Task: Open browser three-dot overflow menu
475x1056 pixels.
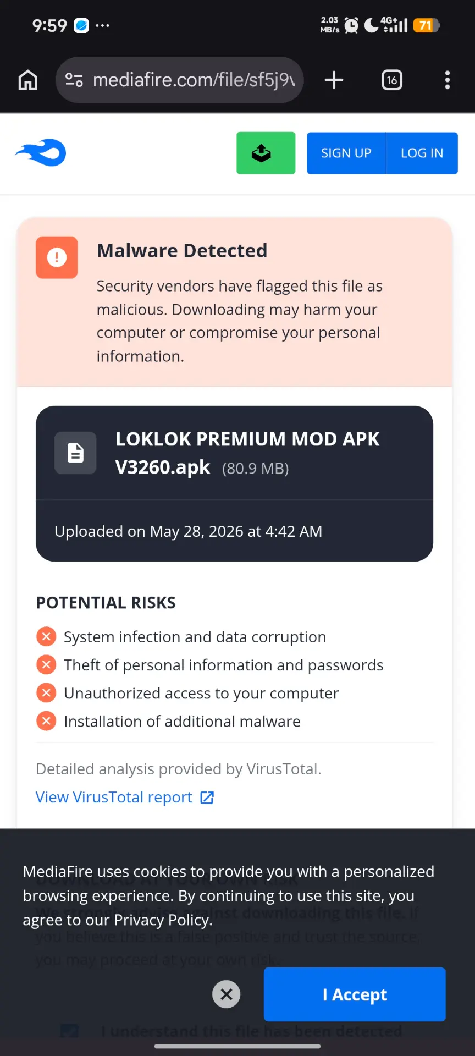Action: [x=448, y=80]
